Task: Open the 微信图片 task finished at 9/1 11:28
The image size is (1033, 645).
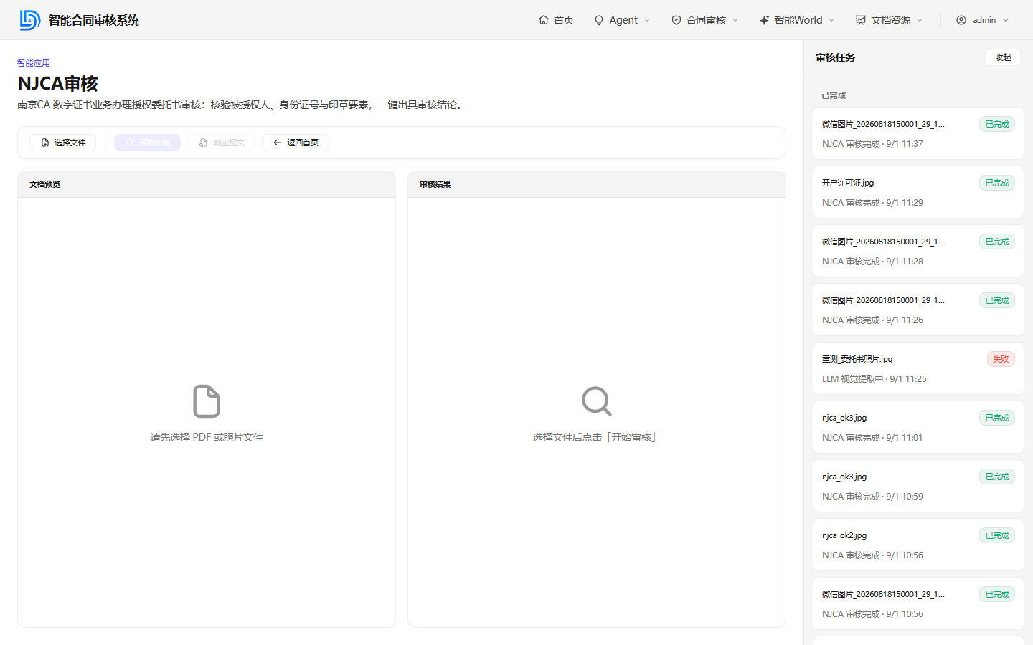Action: (x=918, y=251)
